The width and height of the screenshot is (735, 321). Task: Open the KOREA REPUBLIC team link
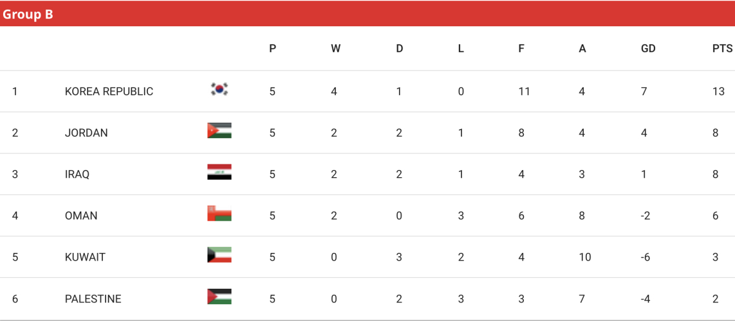109,92
